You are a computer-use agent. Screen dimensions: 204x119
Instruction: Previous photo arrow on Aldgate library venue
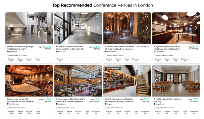tap(107, 81)
